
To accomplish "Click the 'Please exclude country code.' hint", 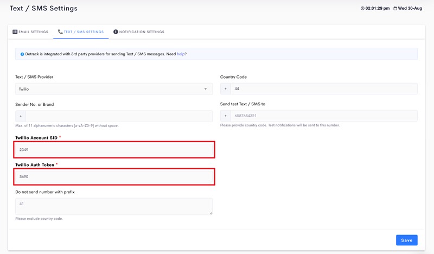I will click(39, 219).
